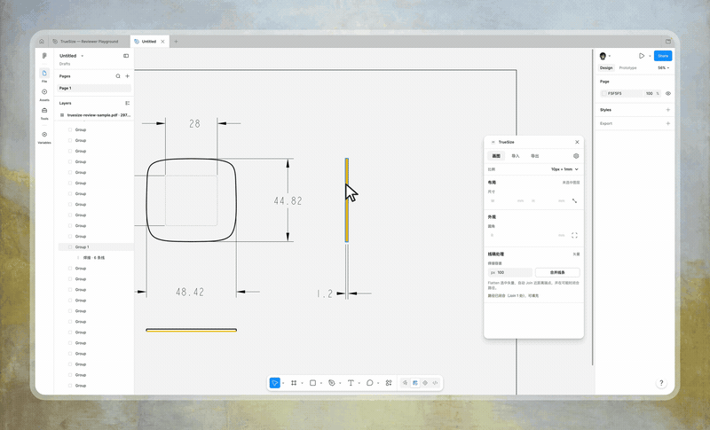Click button beside the px 100 field

tap(557, 273)
